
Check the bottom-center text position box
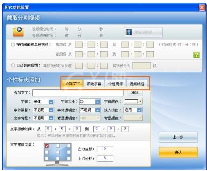[x=58, y=158]
